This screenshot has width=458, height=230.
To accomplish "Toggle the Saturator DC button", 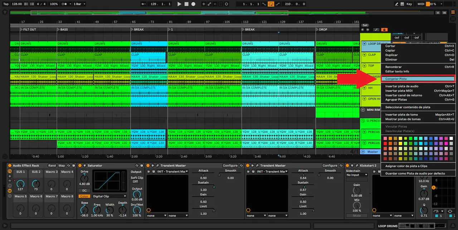I will point(84,191).
